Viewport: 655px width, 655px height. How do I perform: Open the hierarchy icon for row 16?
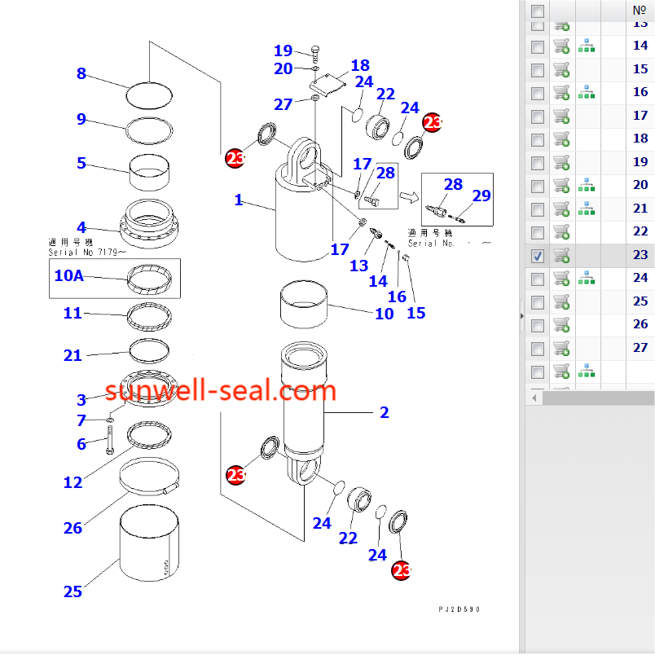point(586,94)
